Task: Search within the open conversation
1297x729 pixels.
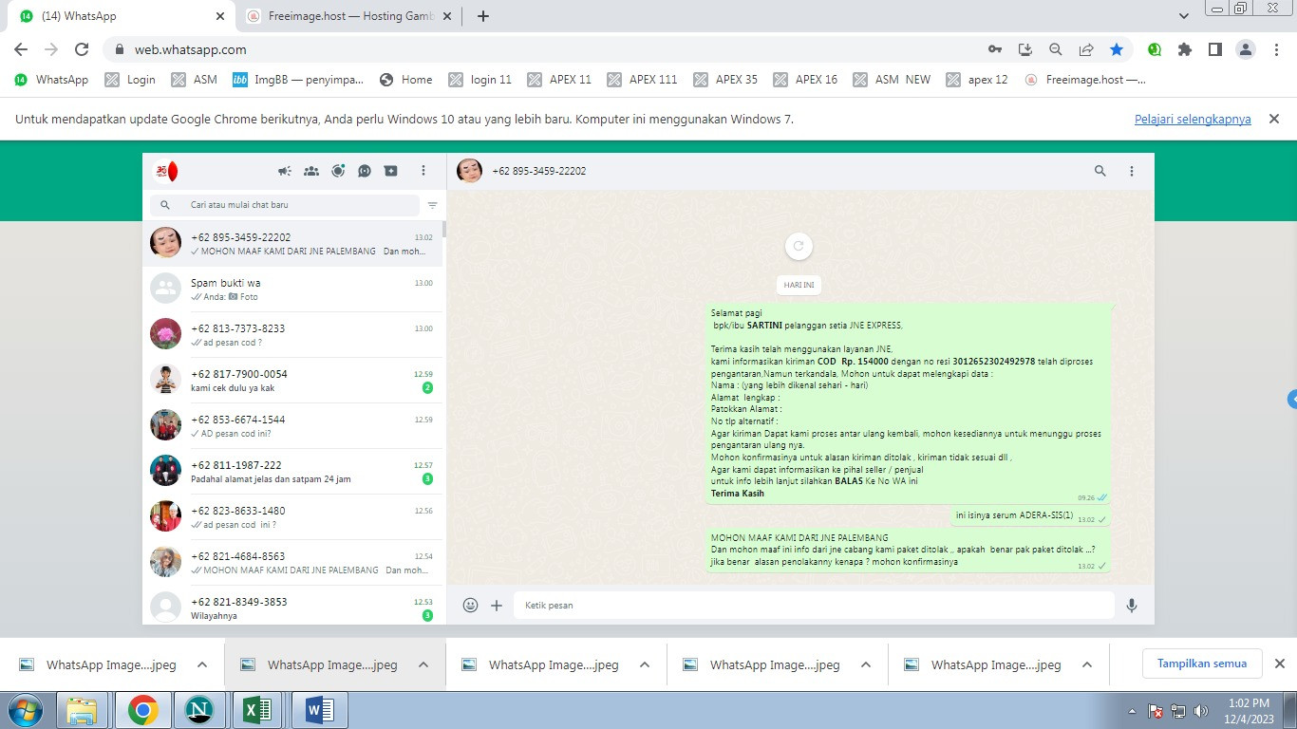Action: click(1100, 171)
